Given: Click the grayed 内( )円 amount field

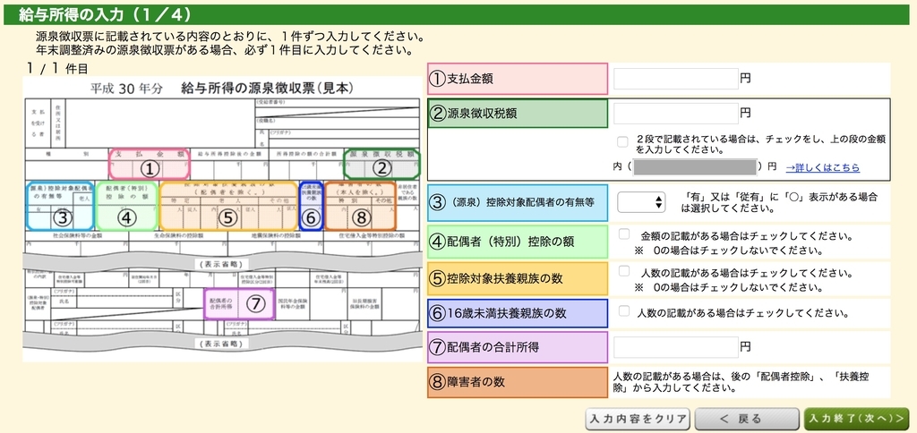Looking at the screenshot, I should tap(695, 167).
